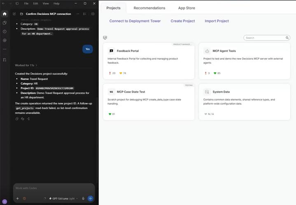This screenshot has height=205, width=296.
Task: Switch to the Projects tab
Action: [114, 8]
